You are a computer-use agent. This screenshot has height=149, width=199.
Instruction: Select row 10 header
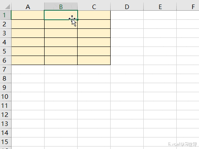(5, 97)
